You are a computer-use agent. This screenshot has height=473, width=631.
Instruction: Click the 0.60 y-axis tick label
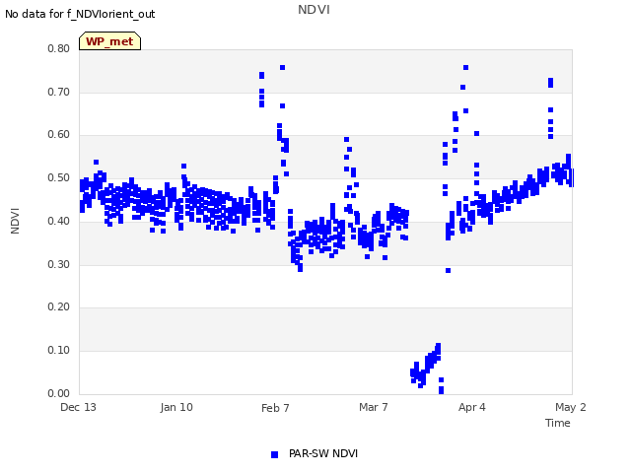click(59, 135)
